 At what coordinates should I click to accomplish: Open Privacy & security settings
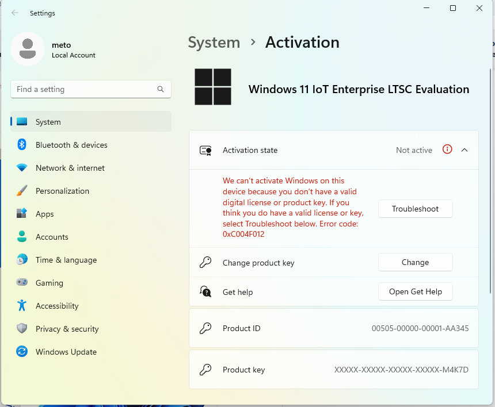(91, 329)
